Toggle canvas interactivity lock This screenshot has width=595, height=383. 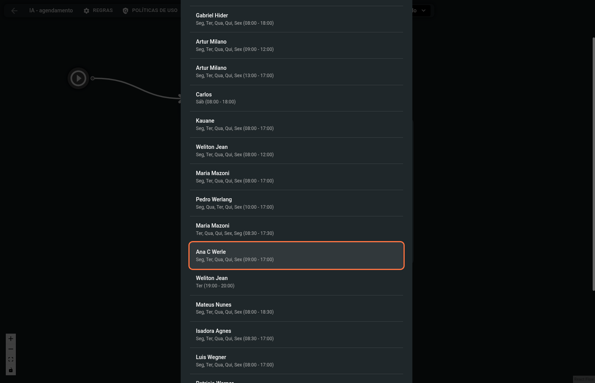point(11,370)
